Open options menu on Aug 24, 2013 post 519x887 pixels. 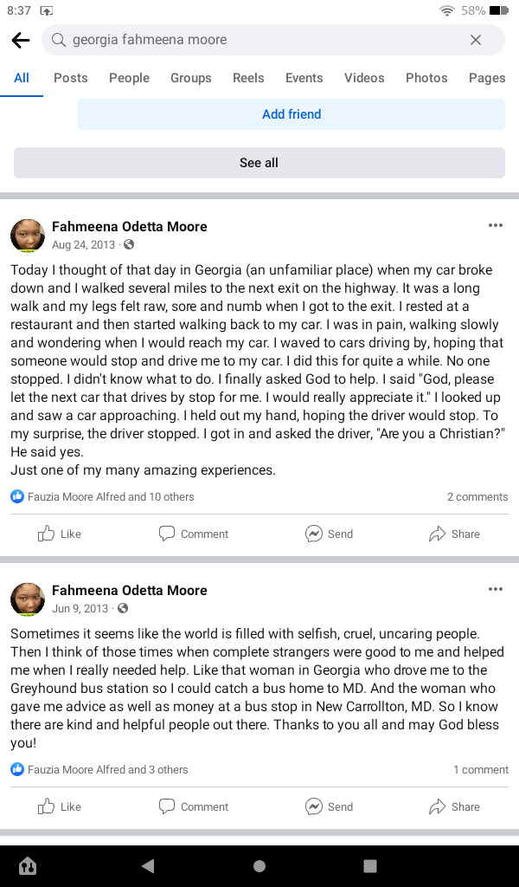pyautogui.click(x=495, y=226)
